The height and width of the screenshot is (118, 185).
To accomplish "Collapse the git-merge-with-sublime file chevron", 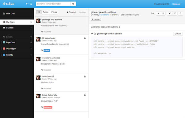I will tap(92, 34).
